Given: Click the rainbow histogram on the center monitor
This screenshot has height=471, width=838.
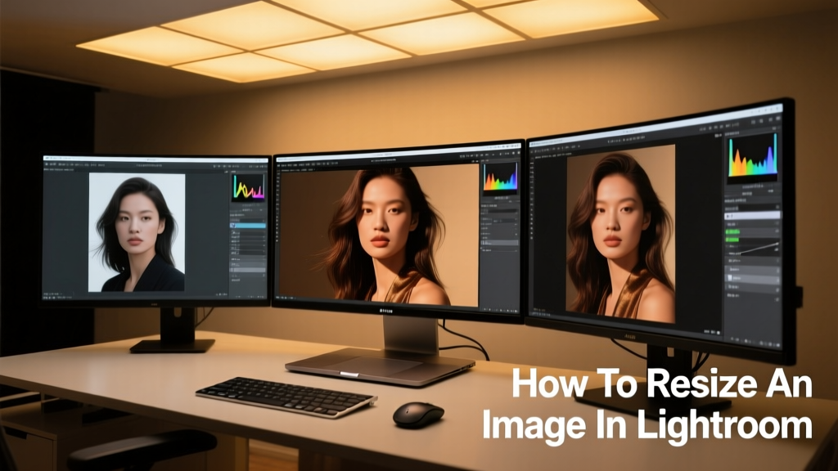Looking at the screenshot, I should 500,177.
